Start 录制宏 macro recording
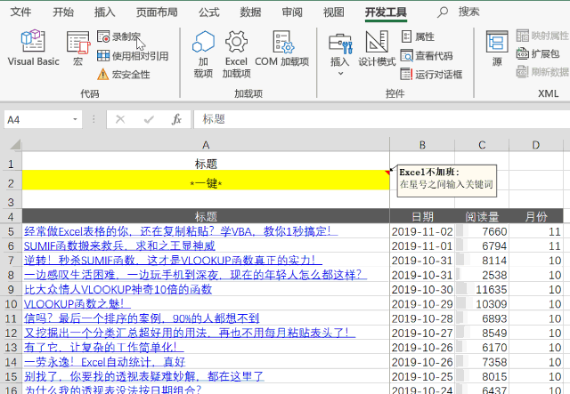This screenshot has width=570, height=394. [118, 36]
